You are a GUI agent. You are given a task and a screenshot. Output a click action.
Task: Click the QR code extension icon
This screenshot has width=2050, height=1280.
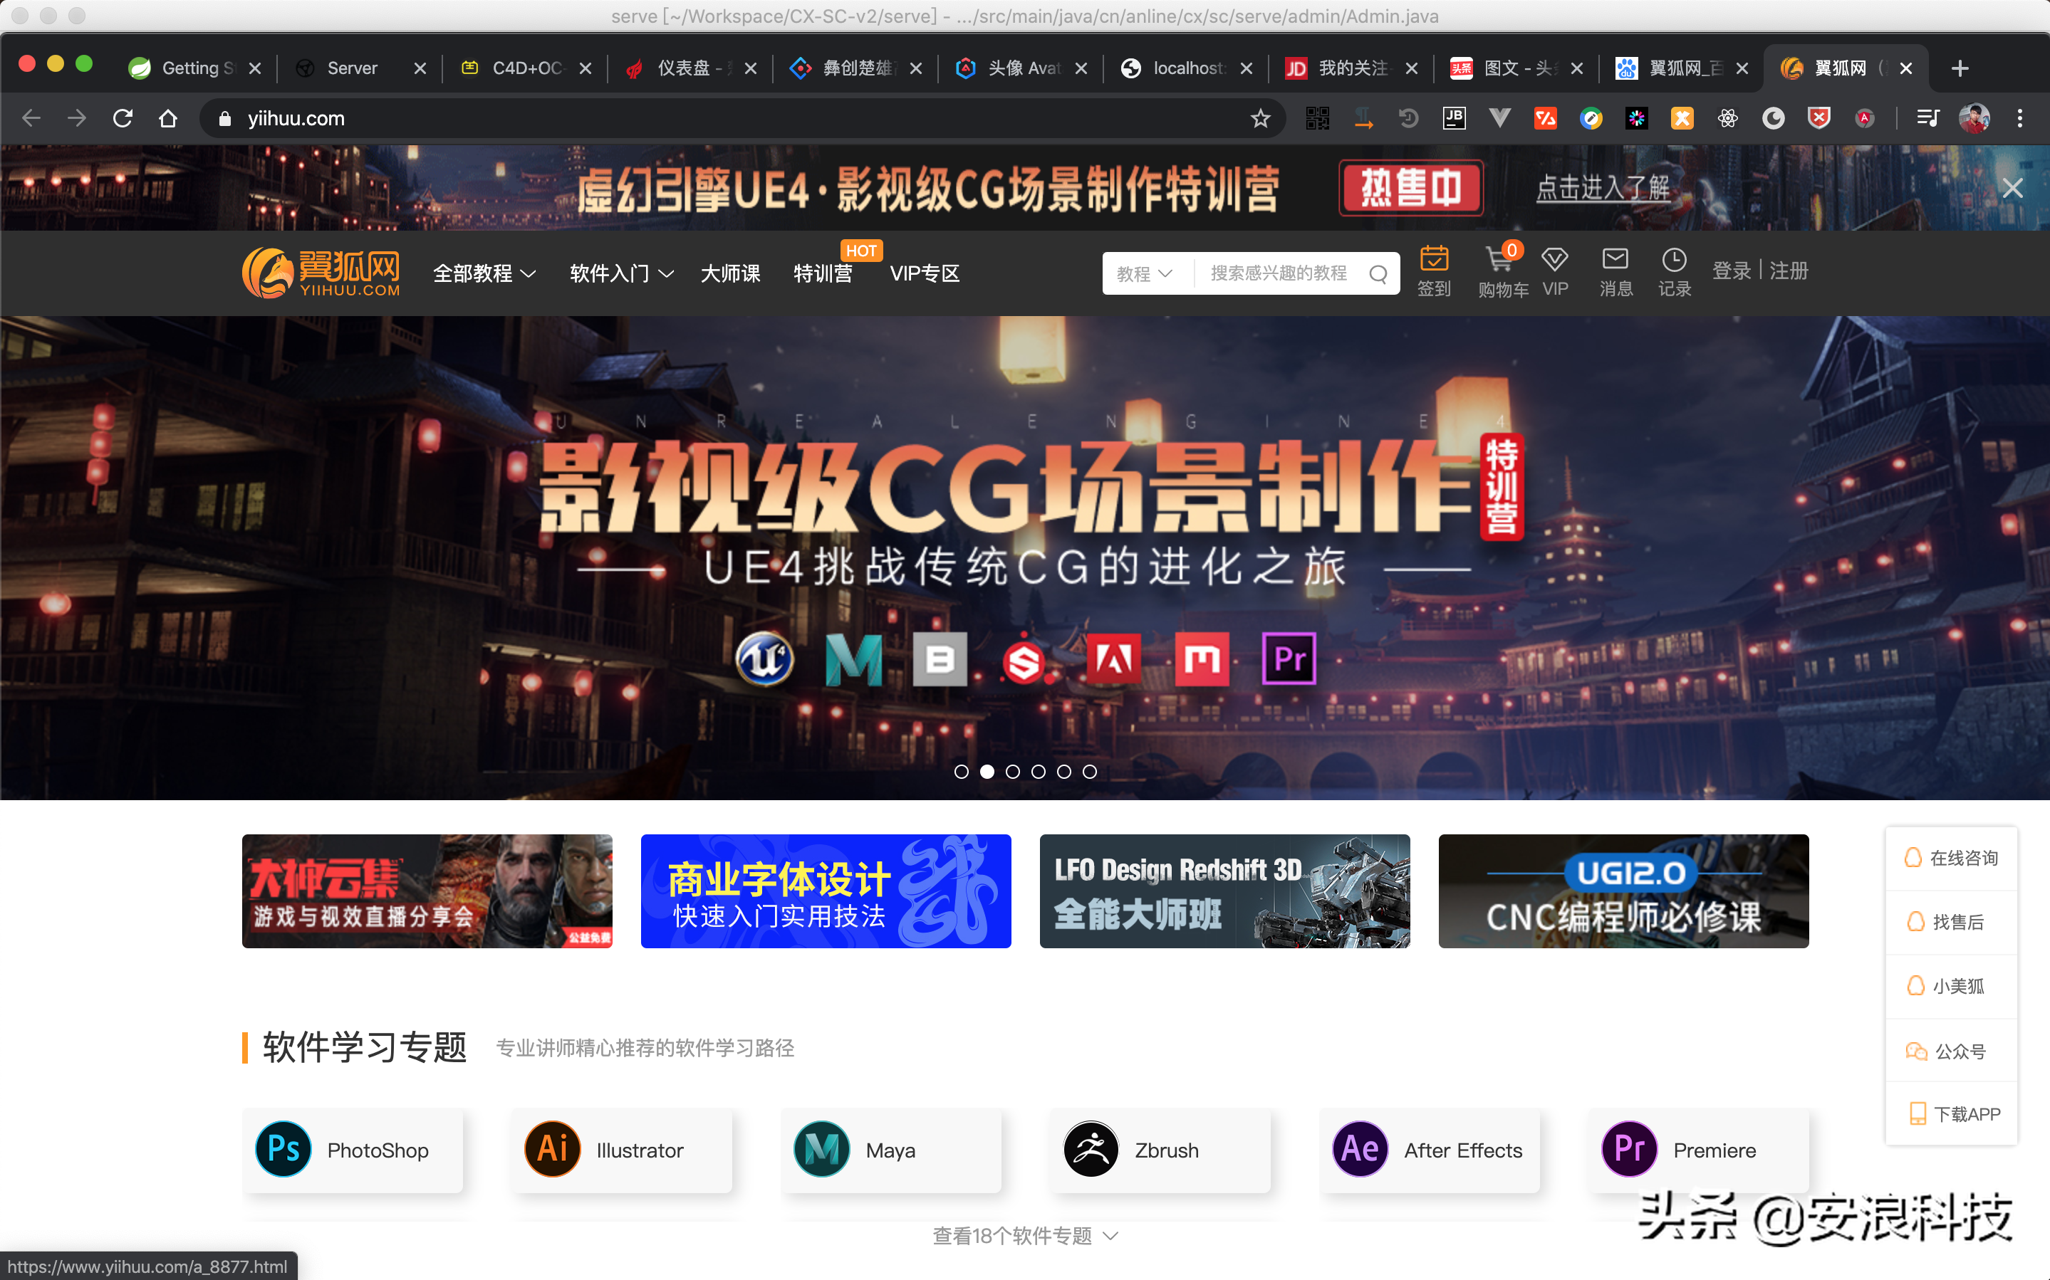(1317, 118)
